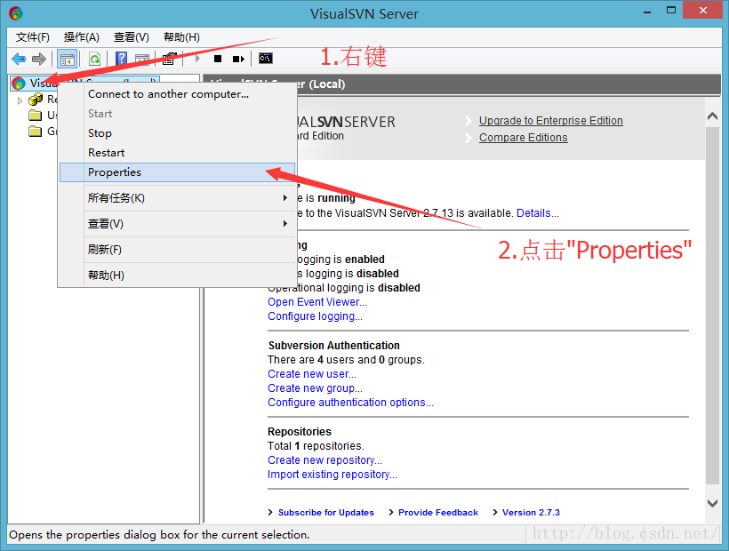This screenshot has height=551, width=729.
Task: Click the gray Forward arrow in toolbar
Action: pyautogui.click(x=39, y=59)
